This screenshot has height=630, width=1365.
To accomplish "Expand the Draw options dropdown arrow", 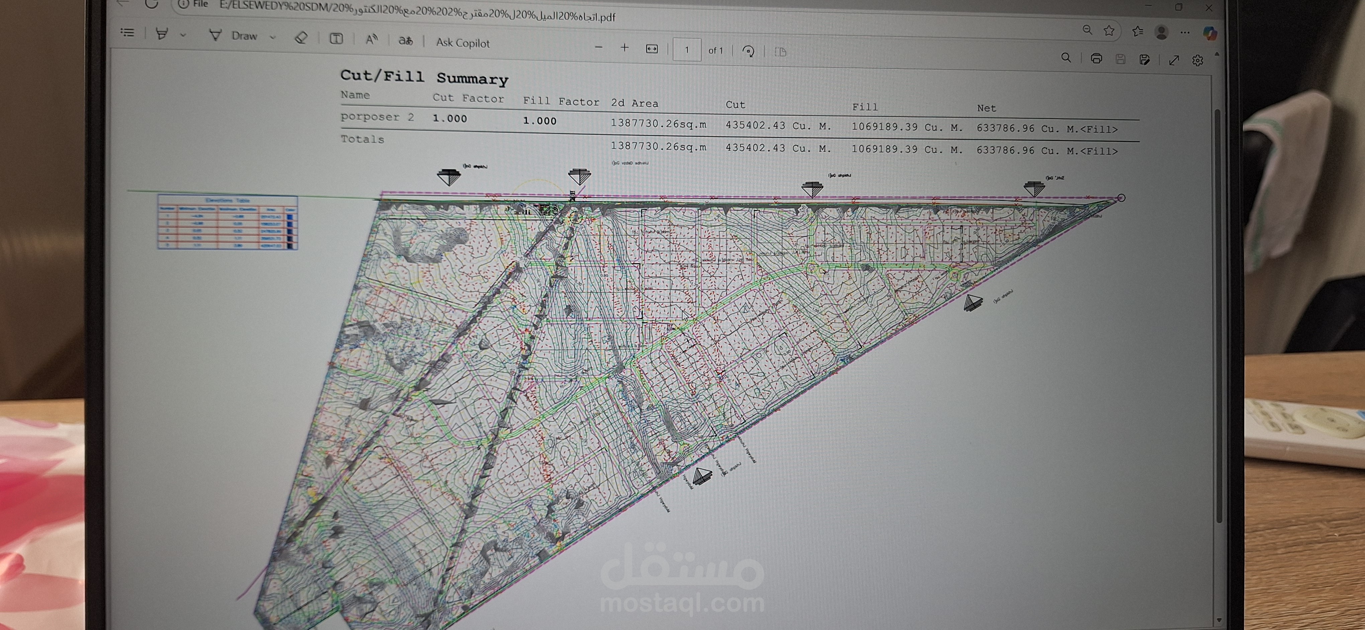I will coord(273,37).
